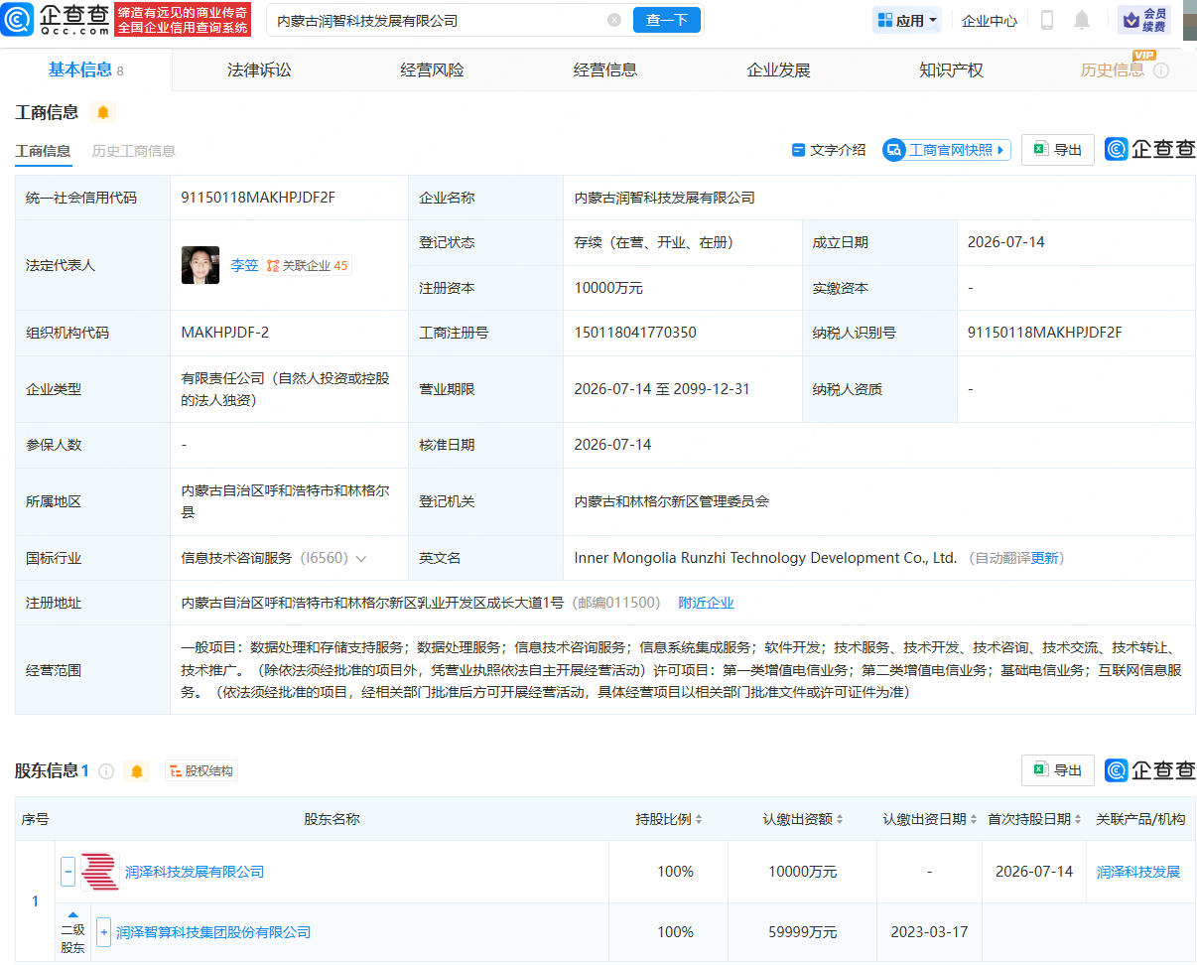The height and width of the screenshot is (965, 1197).
Task: Collapse the 二级股东 arrow
Action: coord(72,914)
